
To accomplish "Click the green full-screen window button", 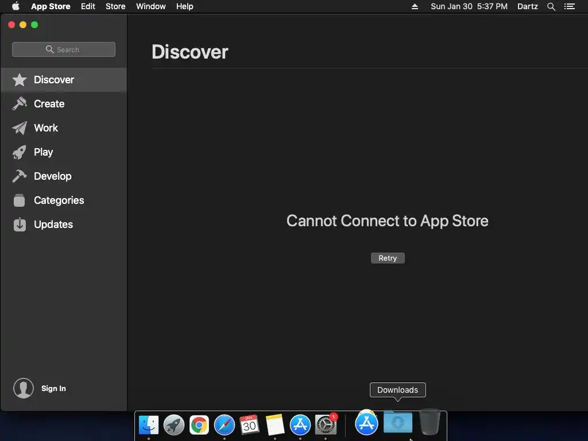I will point(34,25).
